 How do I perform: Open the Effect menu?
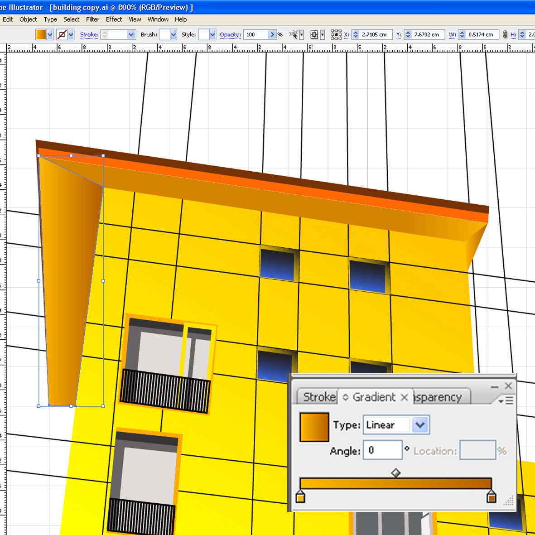(114, 19)
